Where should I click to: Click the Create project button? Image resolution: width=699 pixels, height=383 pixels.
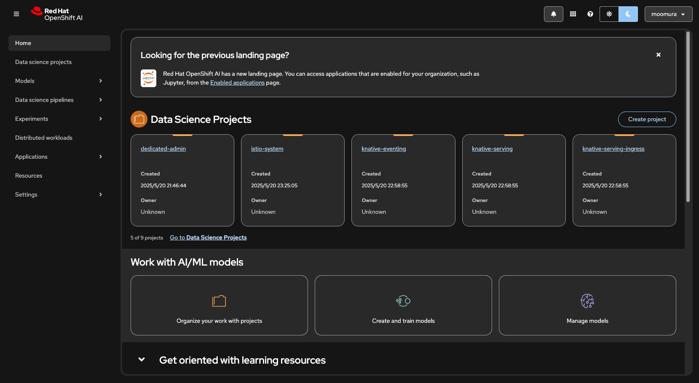(x=647, y=119)
